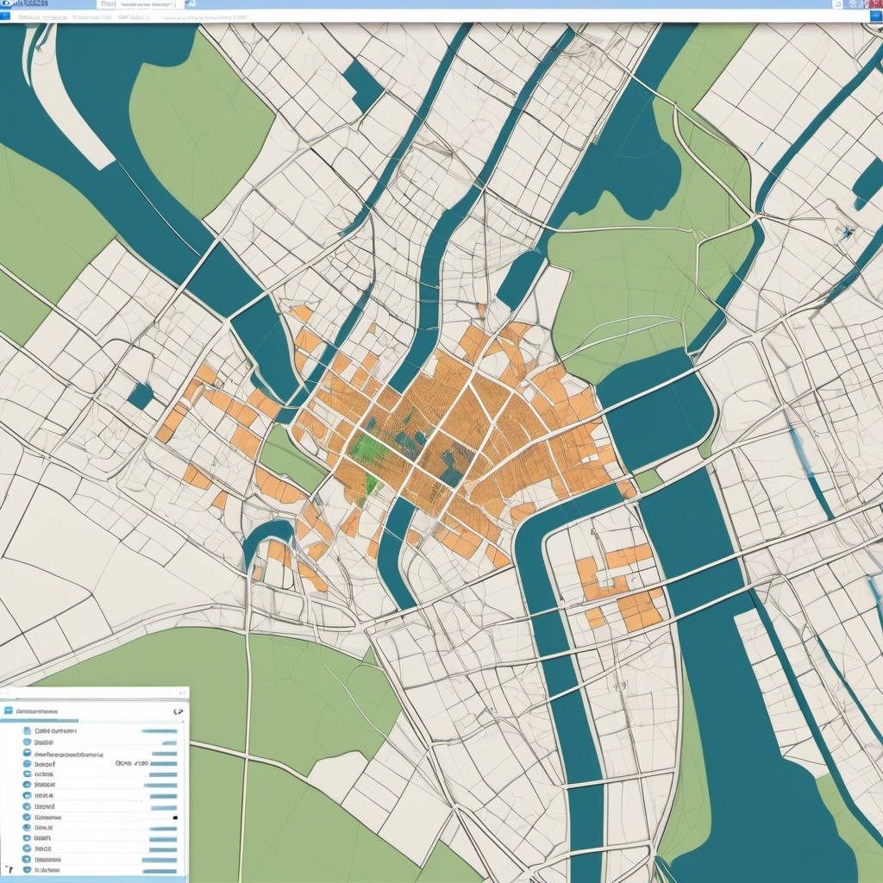Image resolution: width=883 pixels, height=883 pixels.
Task: Click the blue square button left of the menu row
Action: tap(4, 16)
